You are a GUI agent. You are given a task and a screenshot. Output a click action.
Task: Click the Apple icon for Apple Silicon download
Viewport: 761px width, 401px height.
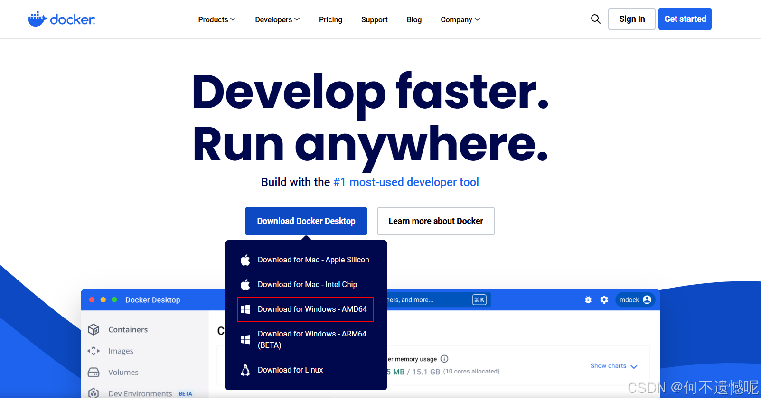pos(245,260)
